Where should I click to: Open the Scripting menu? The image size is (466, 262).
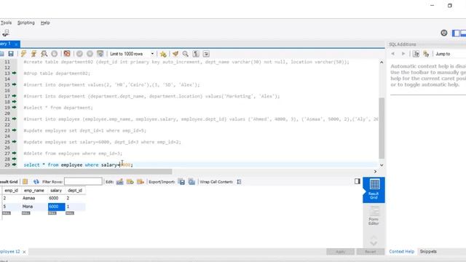pos(26,23)
